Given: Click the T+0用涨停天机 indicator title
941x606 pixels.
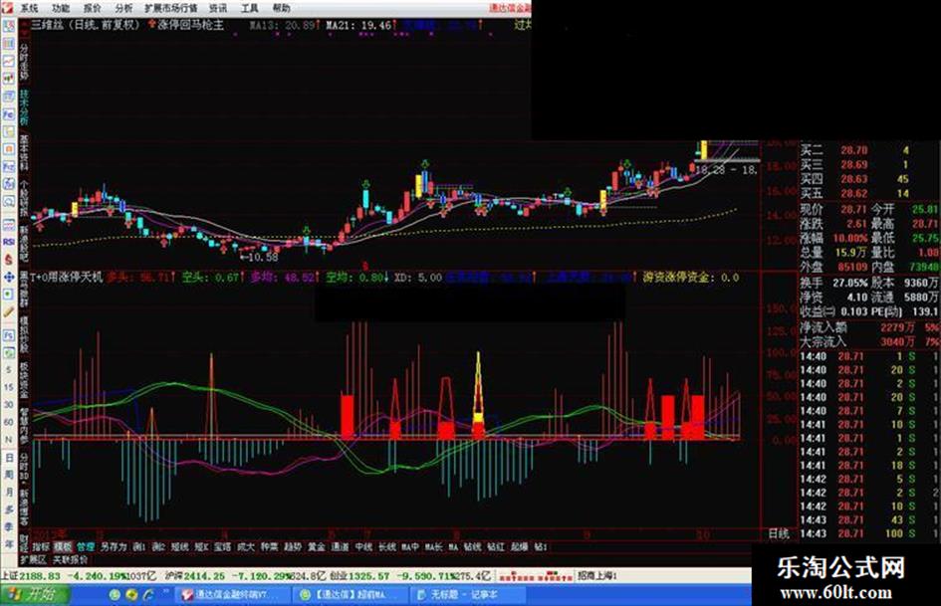Looking at the screenshot, I should point(67,278).
